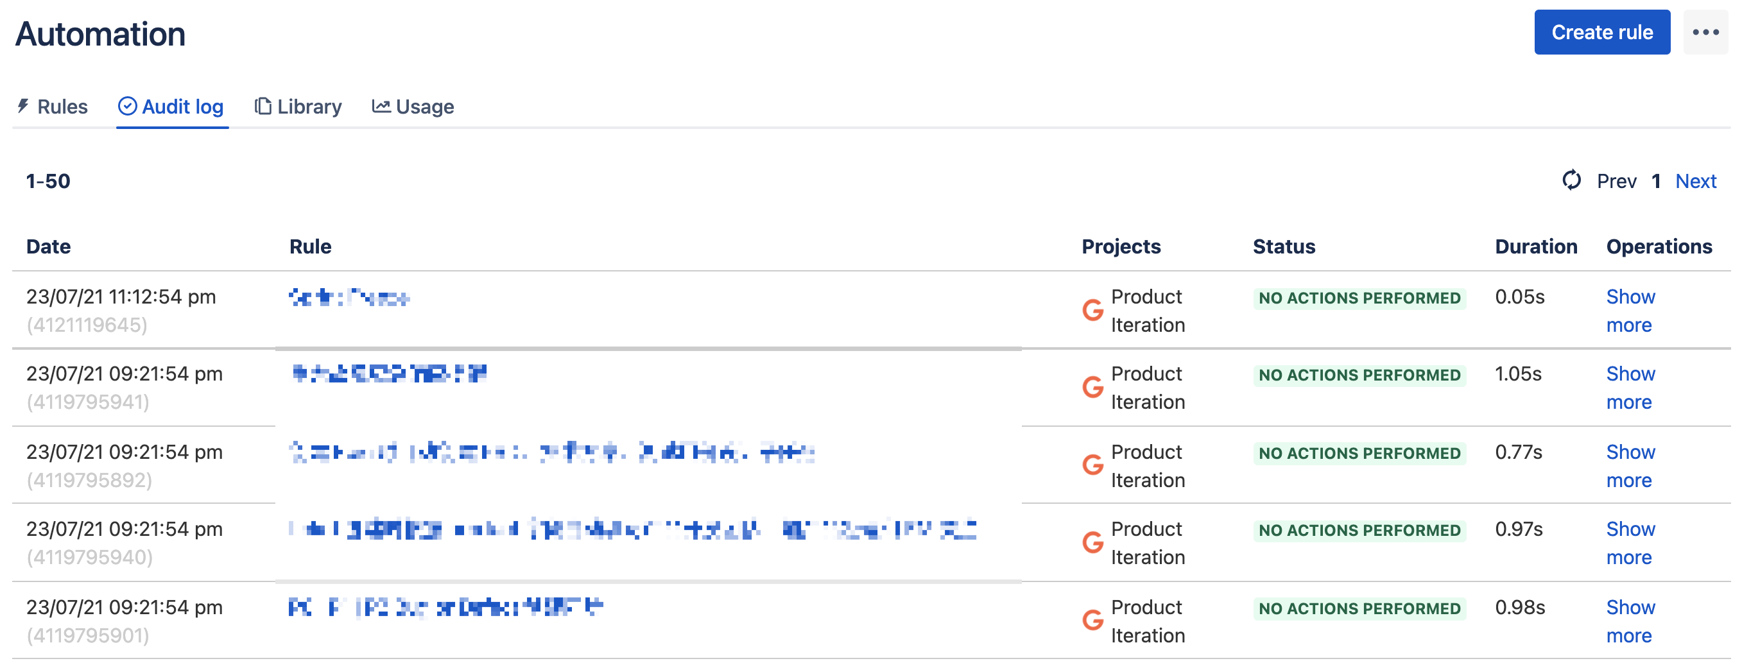Click the Library pages icon
Image resolution: width=1742 pixels, height=670 pixels.
point(263,106)
